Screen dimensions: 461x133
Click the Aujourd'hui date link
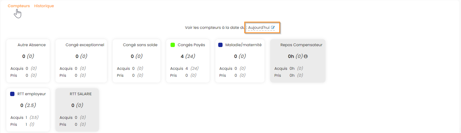(259, 28)
